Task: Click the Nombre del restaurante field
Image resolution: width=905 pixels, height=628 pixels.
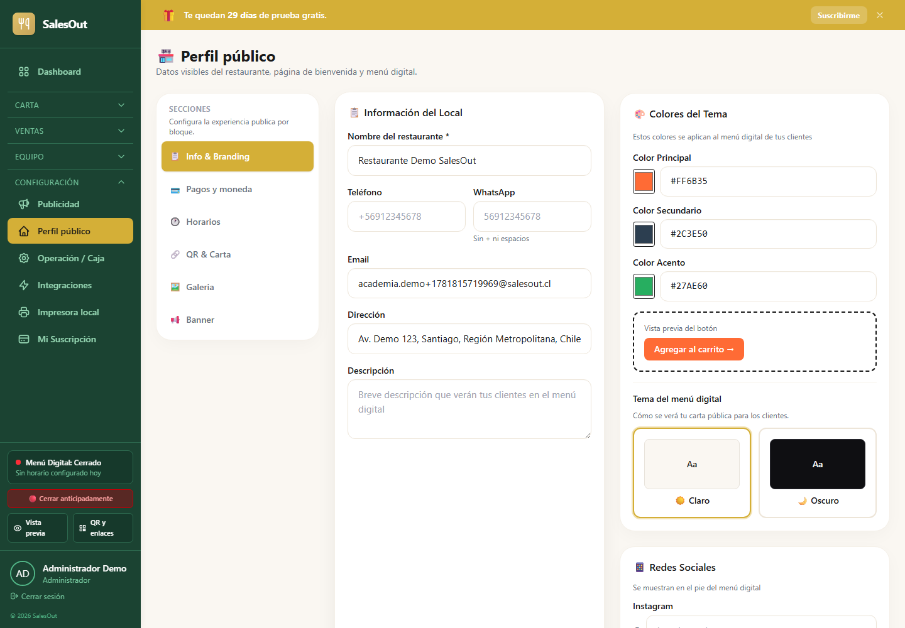Action: [x=469, y=161]
